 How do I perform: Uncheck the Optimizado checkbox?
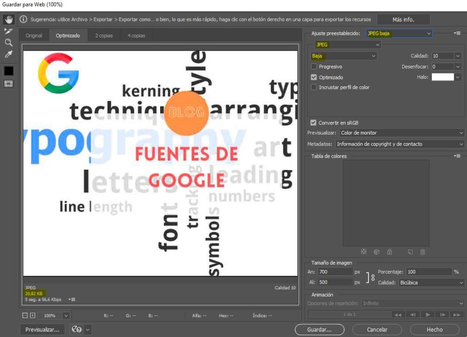[x=314, y=77]
